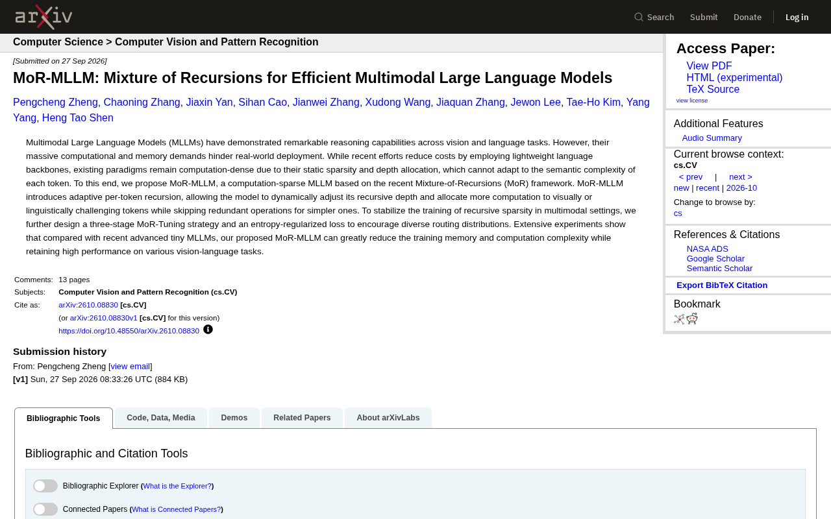This screenshot has width=831, height=519.
Task: Open author Heng Tao Shen's link
Action: click(x=78, y=118)
